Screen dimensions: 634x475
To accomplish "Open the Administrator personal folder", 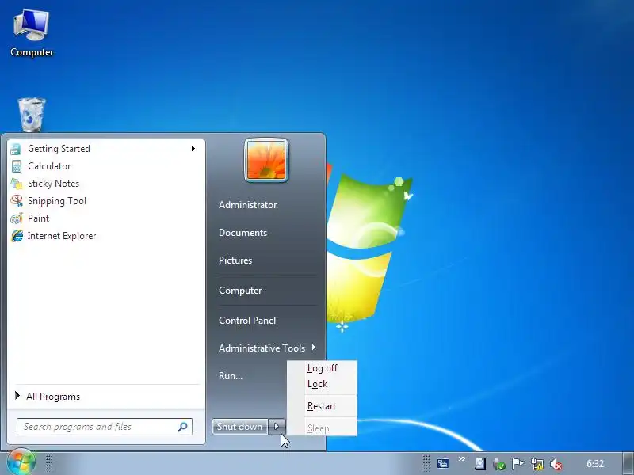I will tap(247, 205).
